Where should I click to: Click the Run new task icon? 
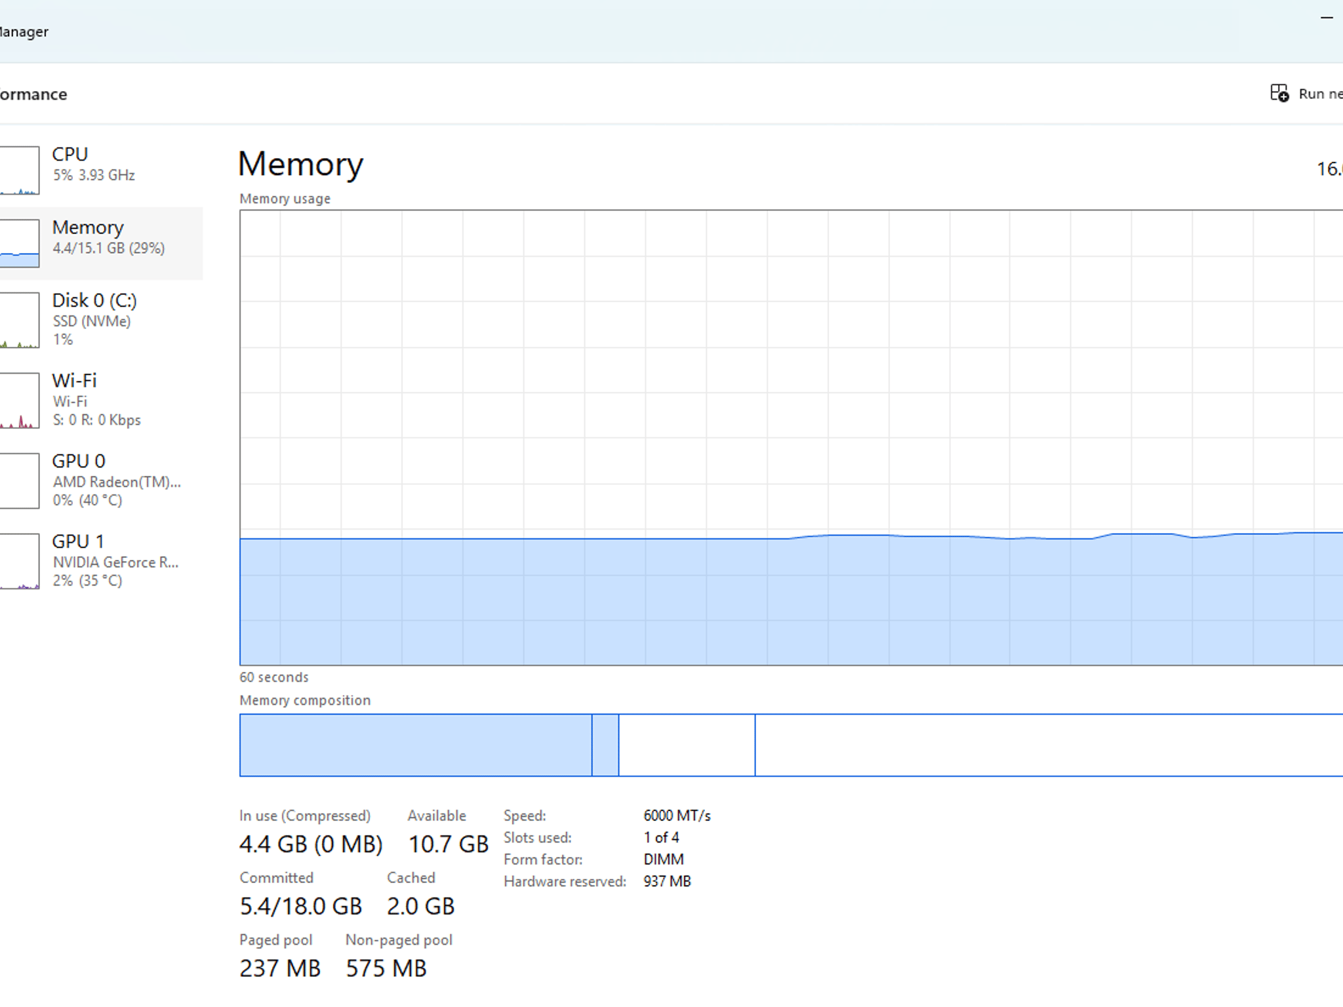[1279, 93]
